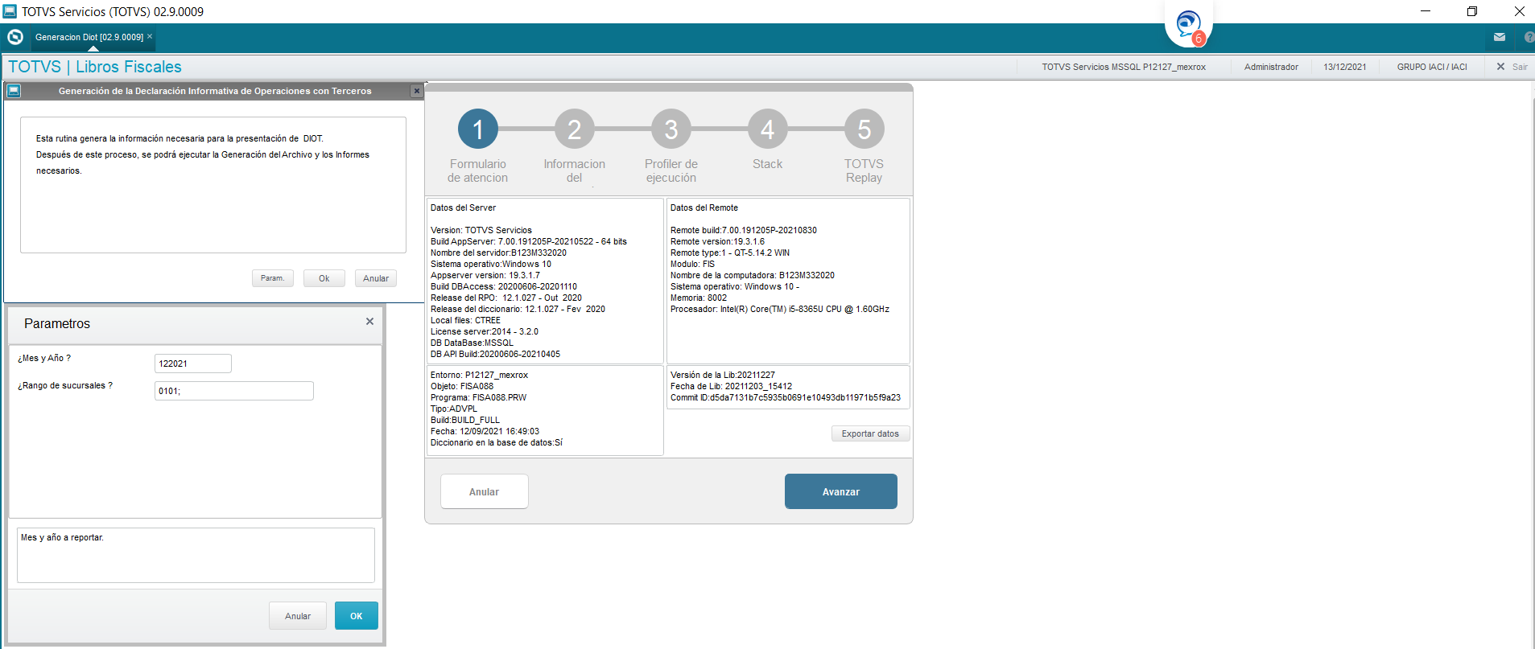Viewport: 1535px width, 649px height.
Task: Click the Datos del Server heading
Action: click(464, 207)
